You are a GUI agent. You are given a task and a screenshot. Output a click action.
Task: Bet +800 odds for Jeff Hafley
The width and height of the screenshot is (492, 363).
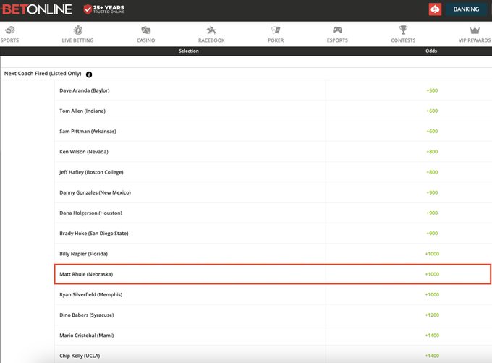(432, 172)
